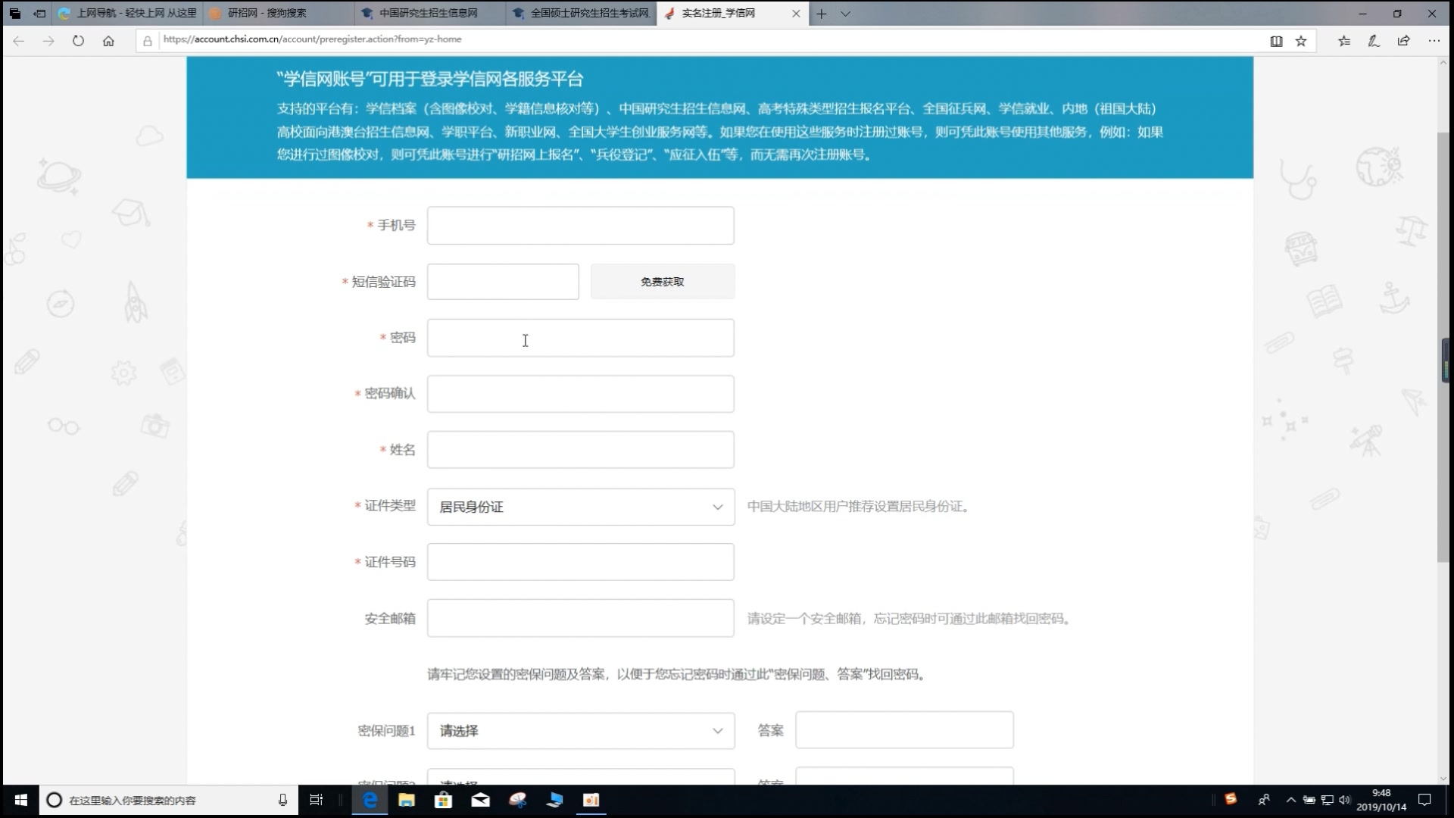
Task: Open the Windows Start menu
Action: (20, 800)
